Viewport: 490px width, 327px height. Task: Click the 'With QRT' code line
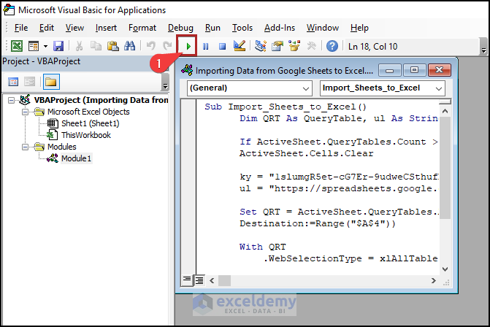[x=262, y=247]
